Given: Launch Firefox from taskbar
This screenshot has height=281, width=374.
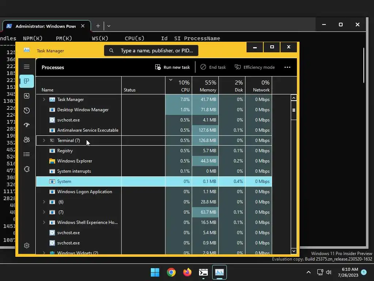Looking at the screenshot, I should coord(187,272).
